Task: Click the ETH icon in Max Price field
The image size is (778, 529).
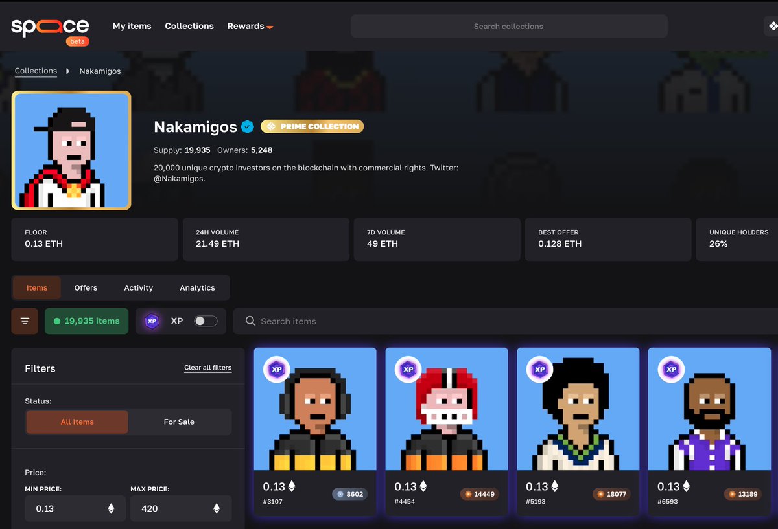Action: [x=217, y=509]
